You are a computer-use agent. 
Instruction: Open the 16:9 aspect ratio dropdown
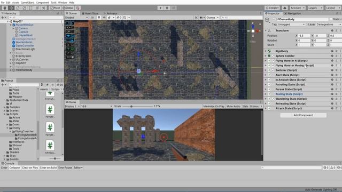pyautogui.click(x=96, y=106)
